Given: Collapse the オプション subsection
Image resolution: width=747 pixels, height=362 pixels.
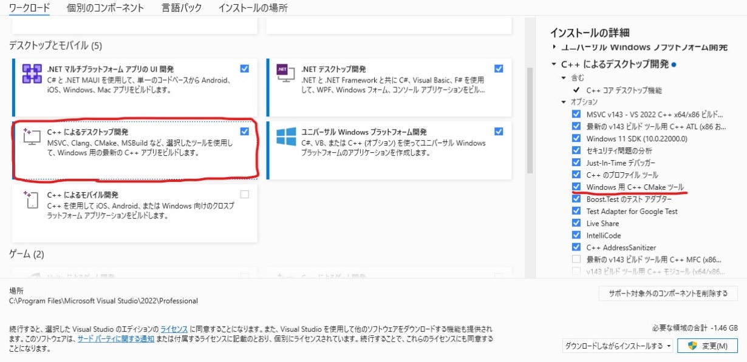Looking at the screenshot, I should coord(565,102).
